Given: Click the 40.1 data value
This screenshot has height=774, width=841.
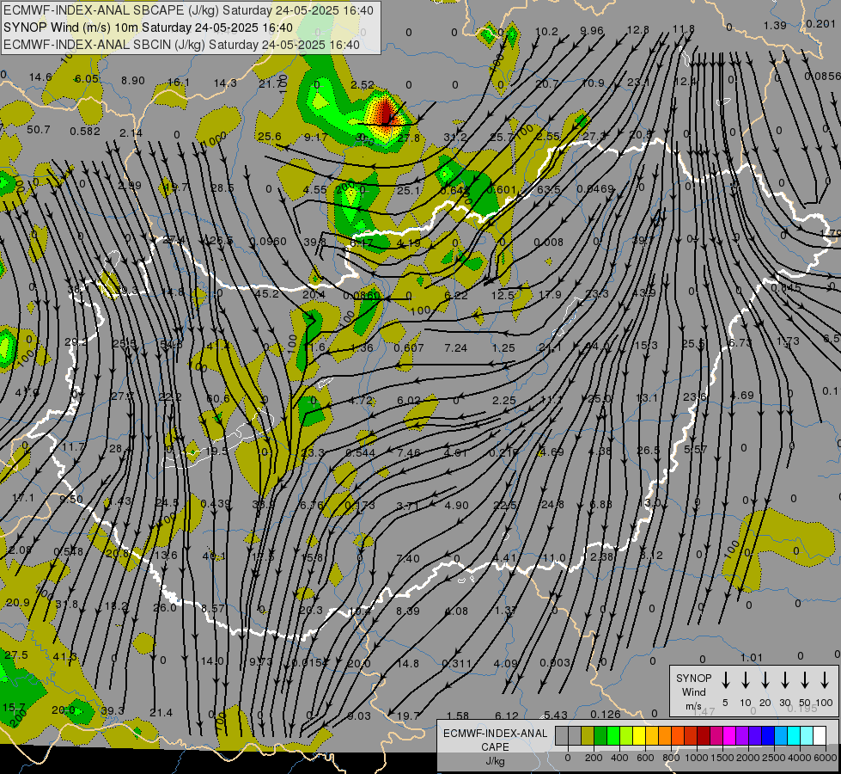Looking at the screenshot, I should coord(214,556).
